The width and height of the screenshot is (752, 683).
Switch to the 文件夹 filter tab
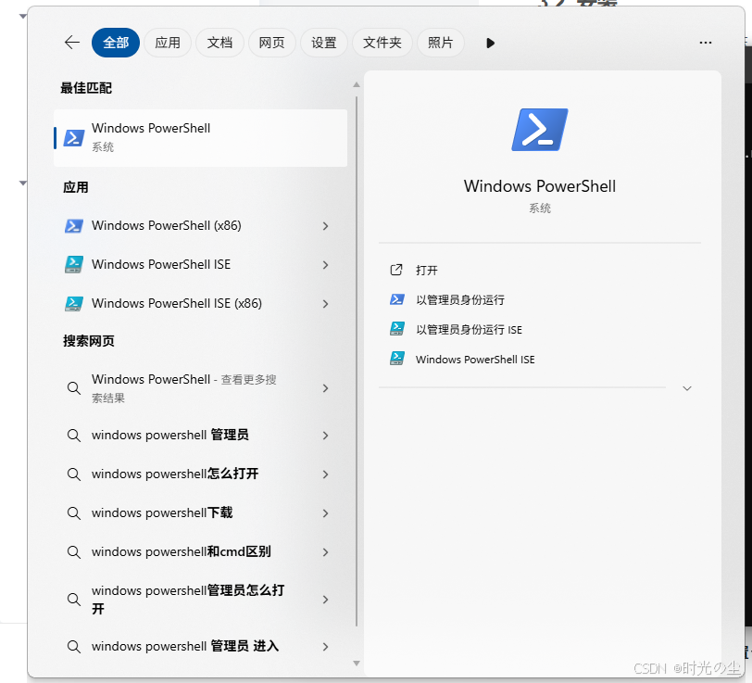tap(382, 43)
